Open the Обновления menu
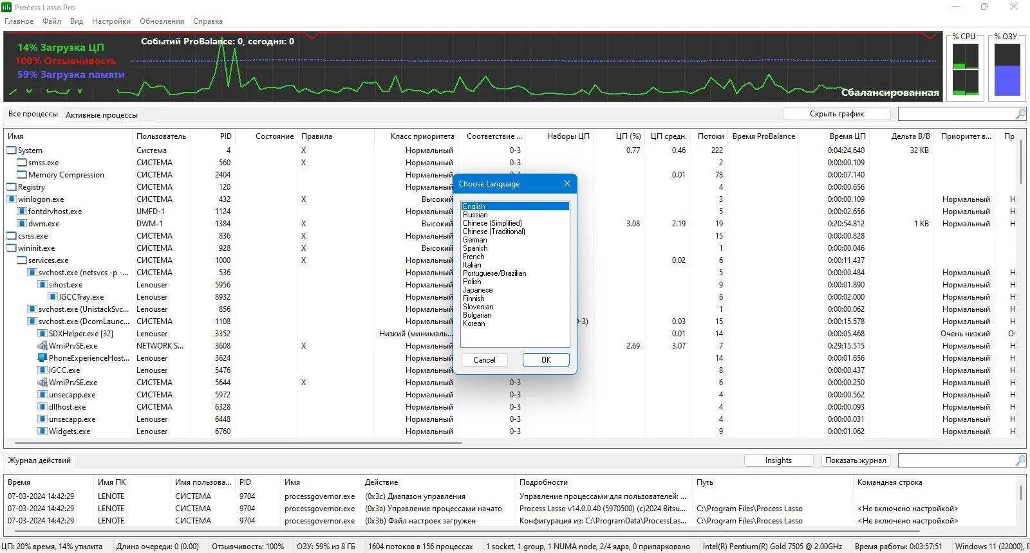Image resolution: width=1030 pixels, height=553 pixels. coord(162,21)
